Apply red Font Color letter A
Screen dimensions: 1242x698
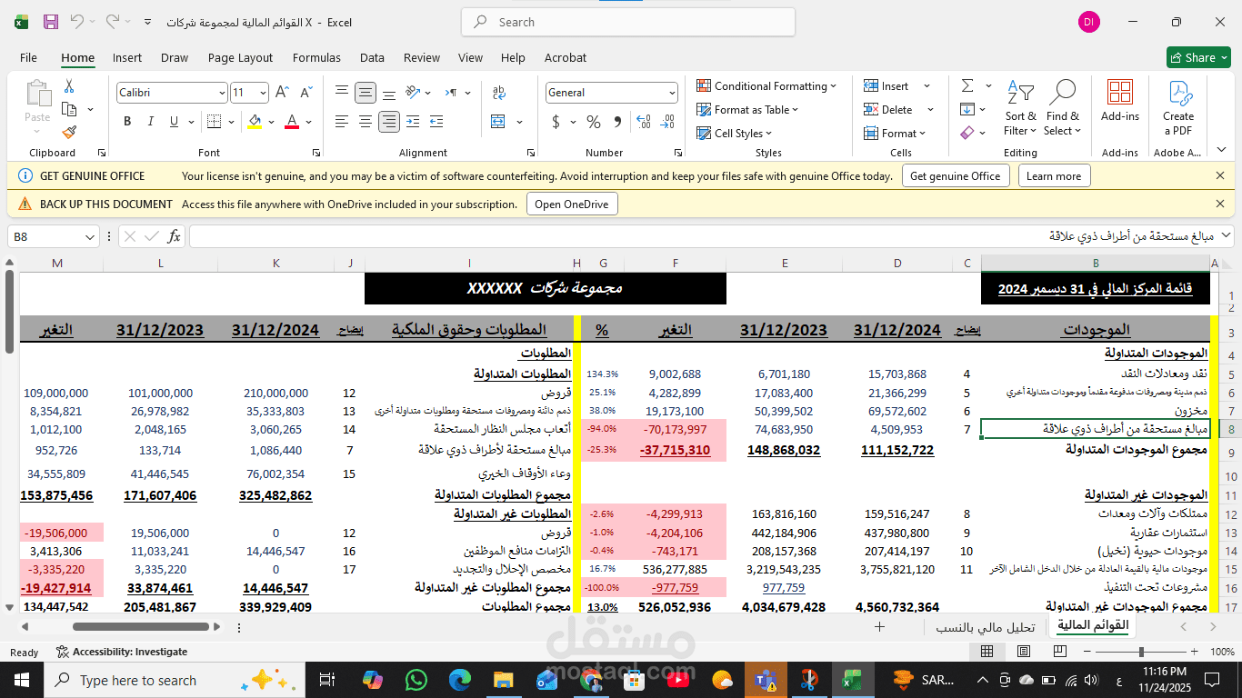[292, 122]
